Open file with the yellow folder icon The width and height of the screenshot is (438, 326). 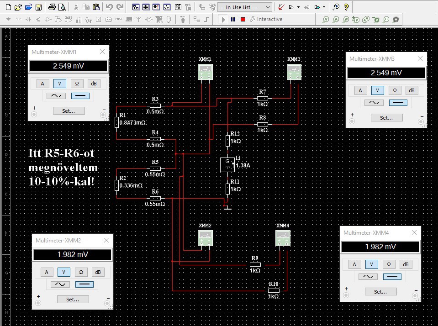point(18,7)
